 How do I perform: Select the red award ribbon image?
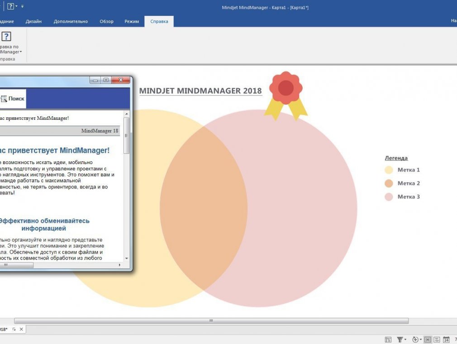[x=286, y=96]
